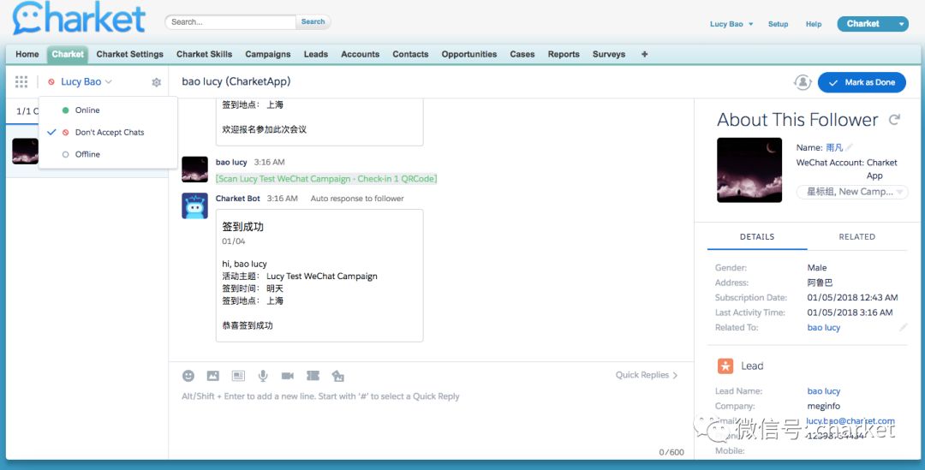Viewport: 925px width, 470px height.
Task: Click the video camera icon
Action: [288, 376]
